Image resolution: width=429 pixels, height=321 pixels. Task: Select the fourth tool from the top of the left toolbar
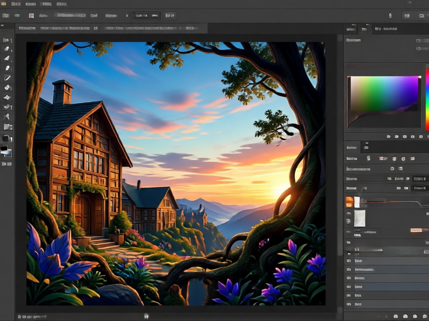click(8, 68)
